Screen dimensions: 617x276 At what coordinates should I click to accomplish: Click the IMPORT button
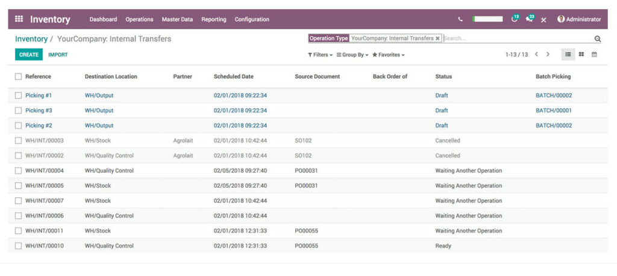[x=58, y=55]
